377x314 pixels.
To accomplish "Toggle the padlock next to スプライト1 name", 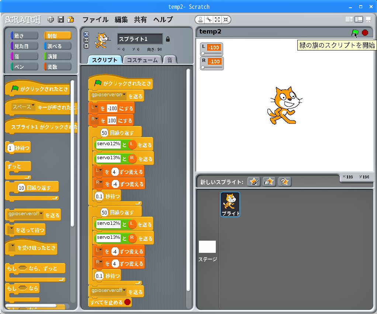I will [168, 39].
